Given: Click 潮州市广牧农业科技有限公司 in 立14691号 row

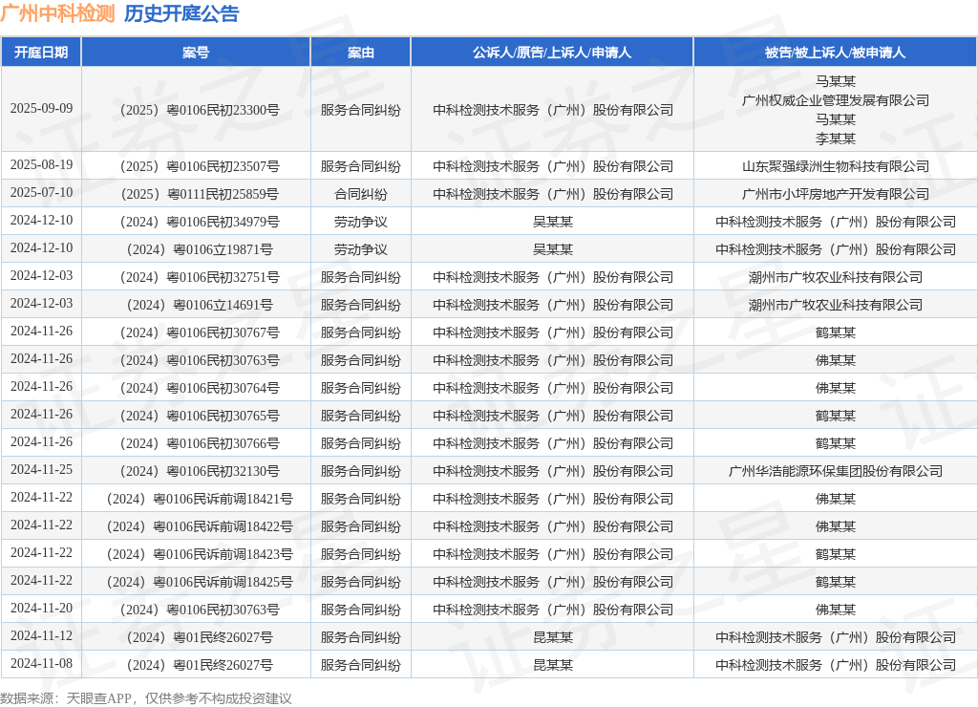Looking at the screenshot, I should [835, 305].
